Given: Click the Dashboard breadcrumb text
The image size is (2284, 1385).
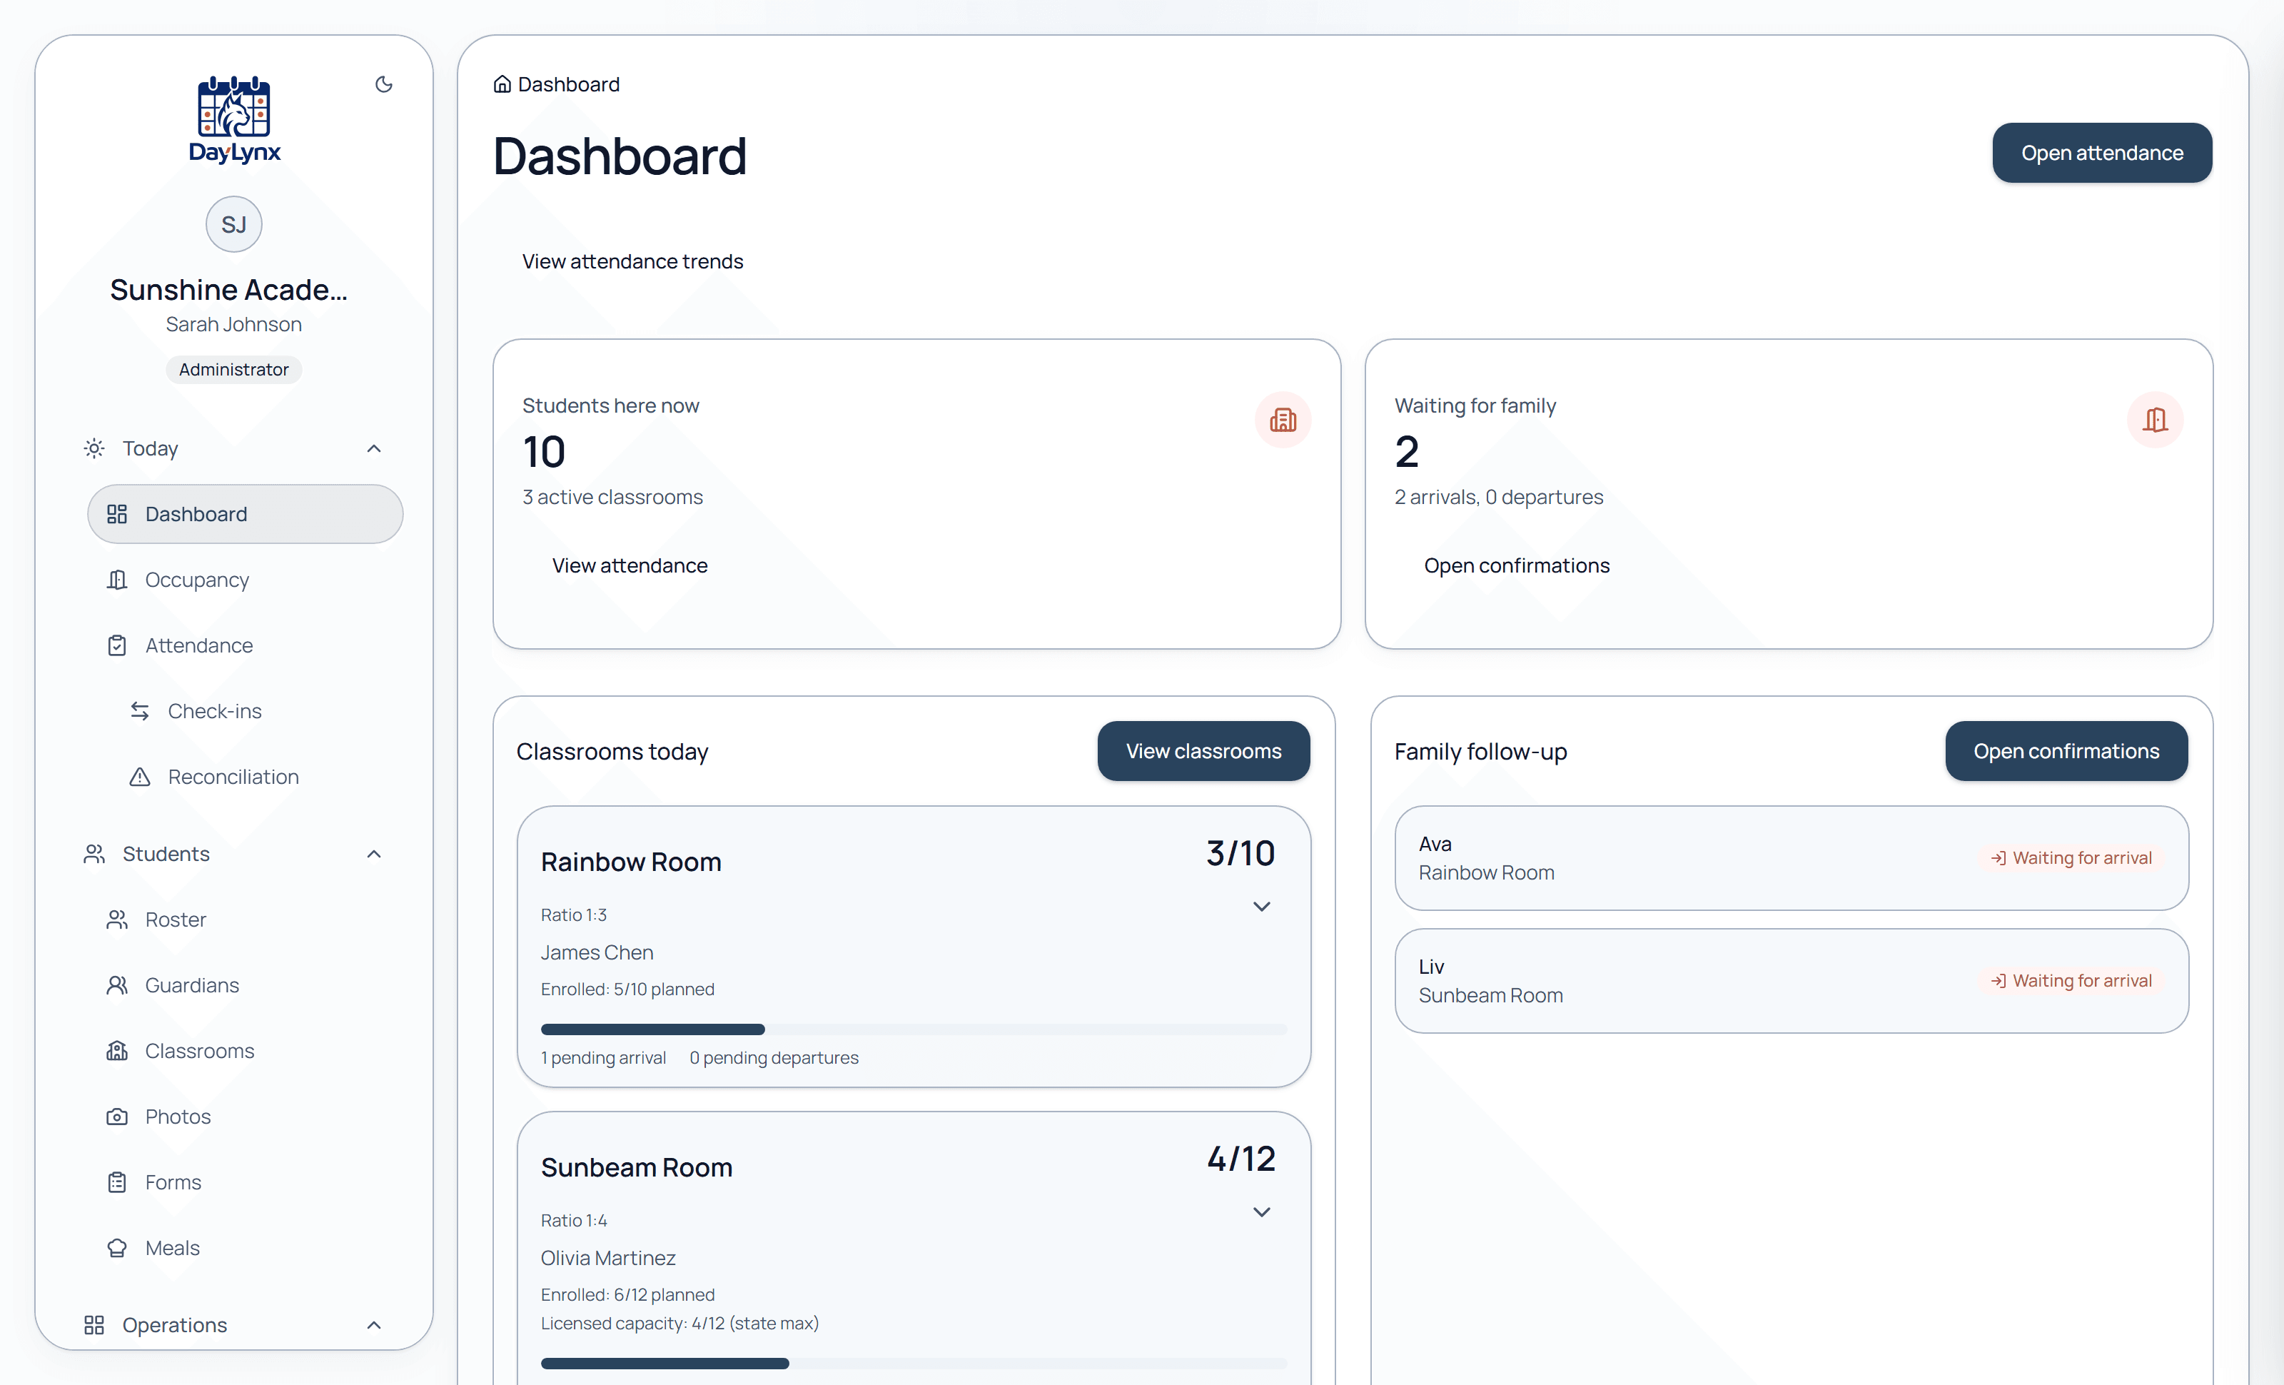Looking at the screenshot, I should coord(568,84).
